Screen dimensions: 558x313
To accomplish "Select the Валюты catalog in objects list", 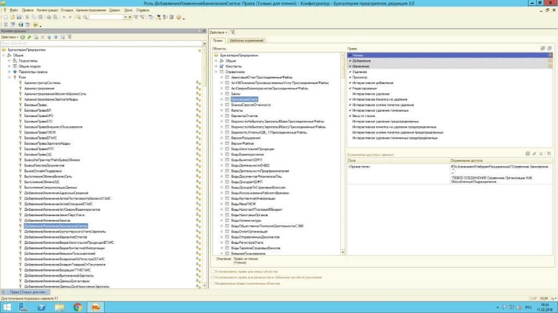I will (x=237, y=110).
